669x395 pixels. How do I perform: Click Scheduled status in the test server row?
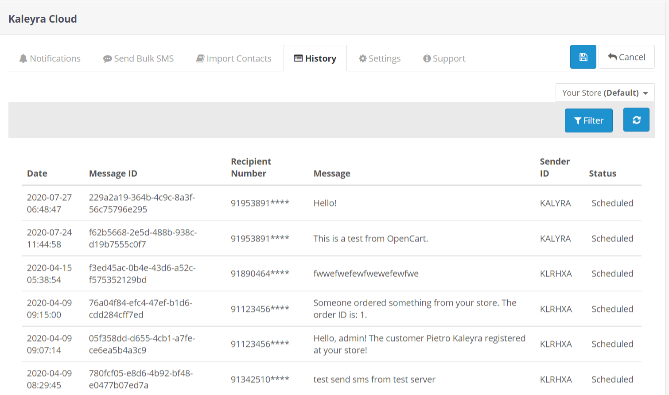(x=612, y=380)
